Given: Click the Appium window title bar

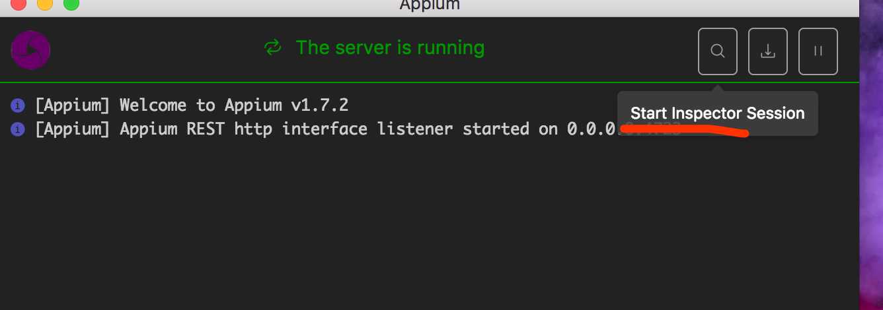Looking at the screenshot, I should [x=430, y=7].
